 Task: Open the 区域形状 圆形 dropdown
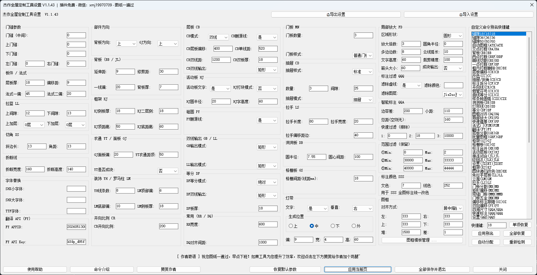pyautogui.click(x=453, y=36)
